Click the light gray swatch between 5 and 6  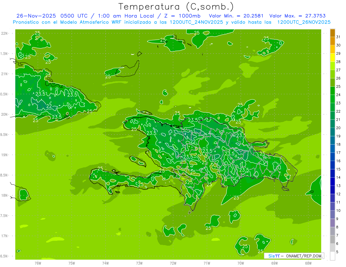click(332, 248)
